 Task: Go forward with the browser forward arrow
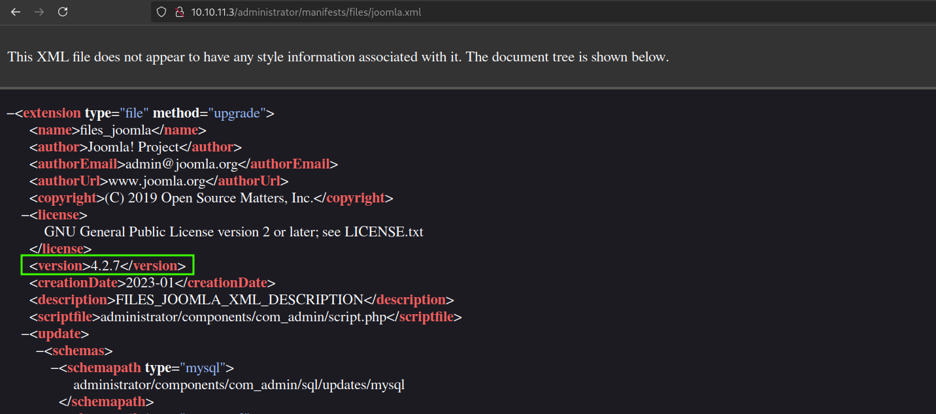(39, 12)
